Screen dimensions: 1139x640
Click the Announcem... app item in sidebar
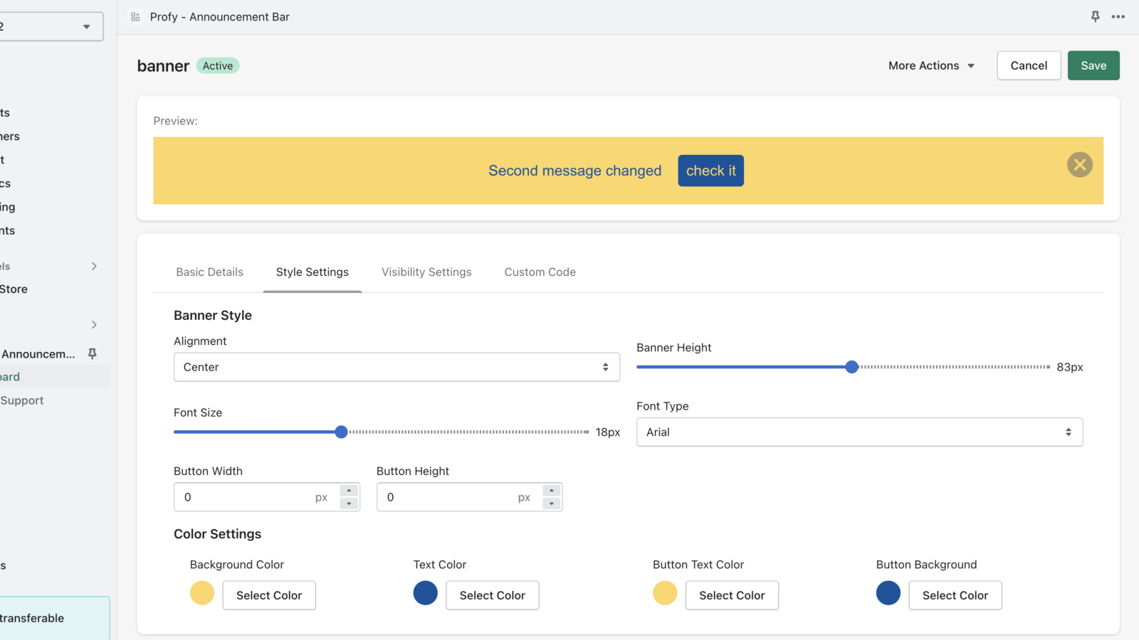[x=38, y=353]
